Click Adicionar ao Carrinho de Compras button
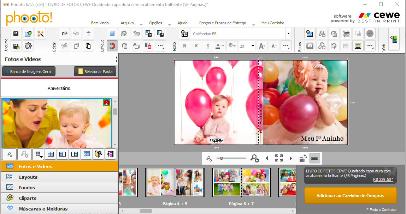The height and width of the screenshot is (214, 406). (350, 196)
